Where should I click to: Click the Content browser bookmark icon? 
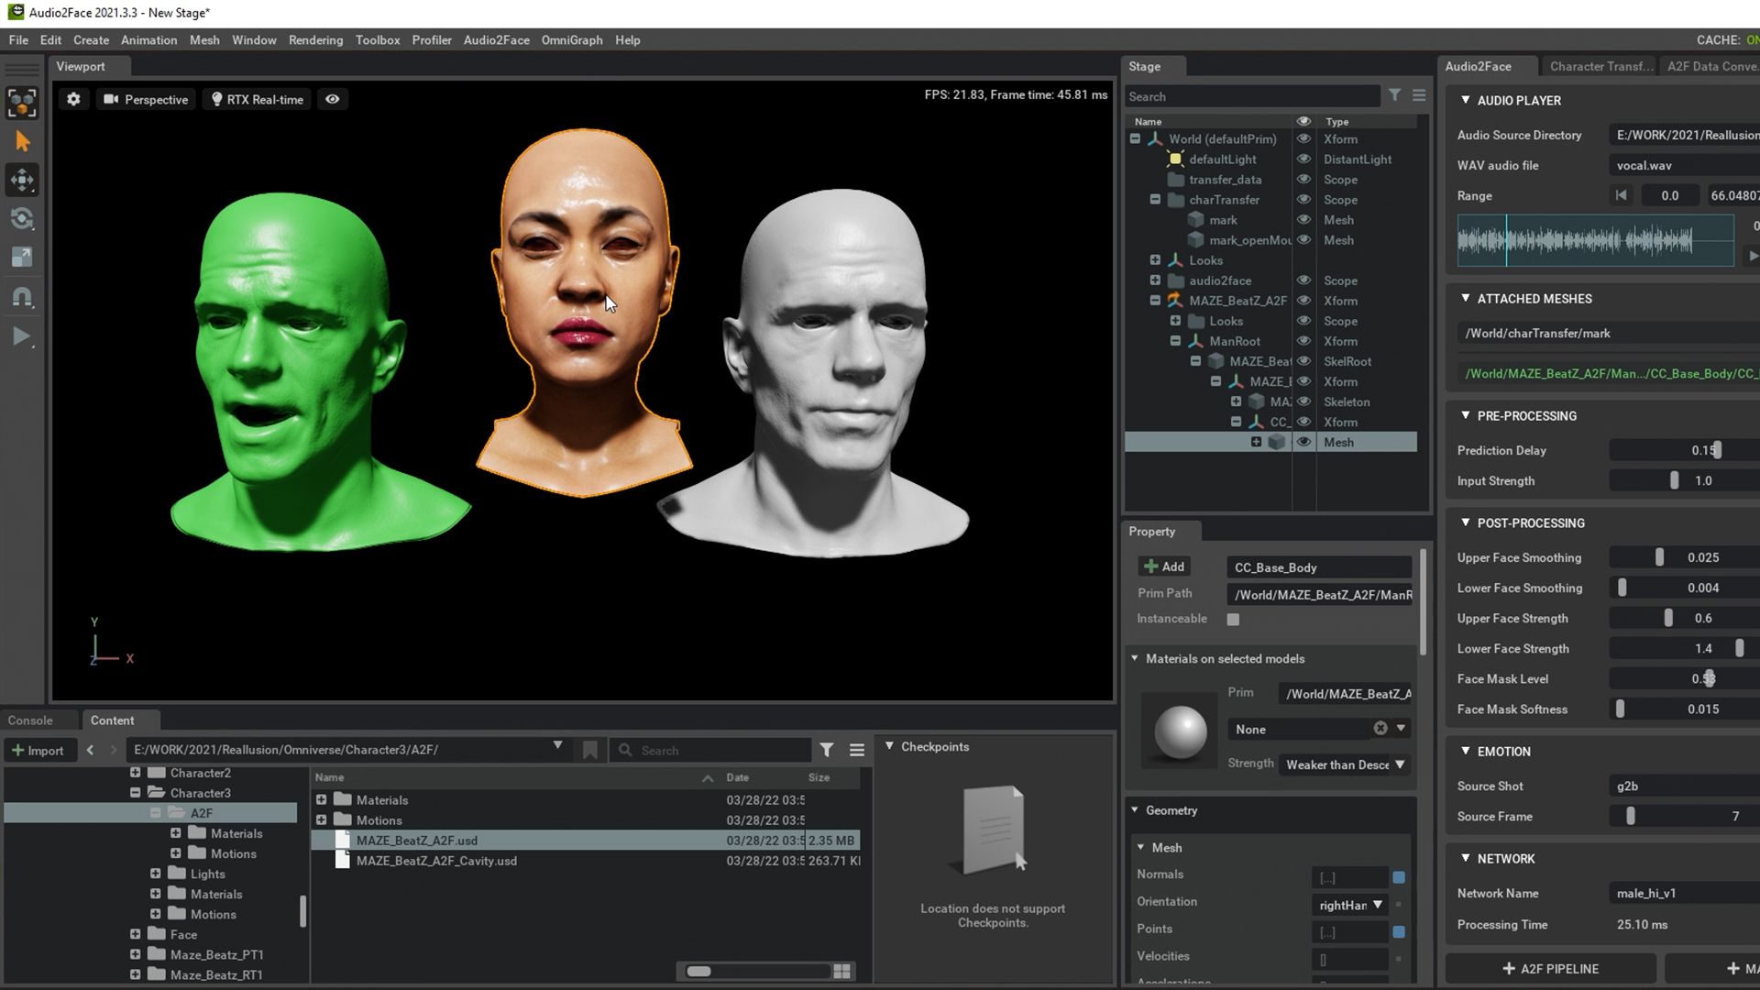[590, 750]
